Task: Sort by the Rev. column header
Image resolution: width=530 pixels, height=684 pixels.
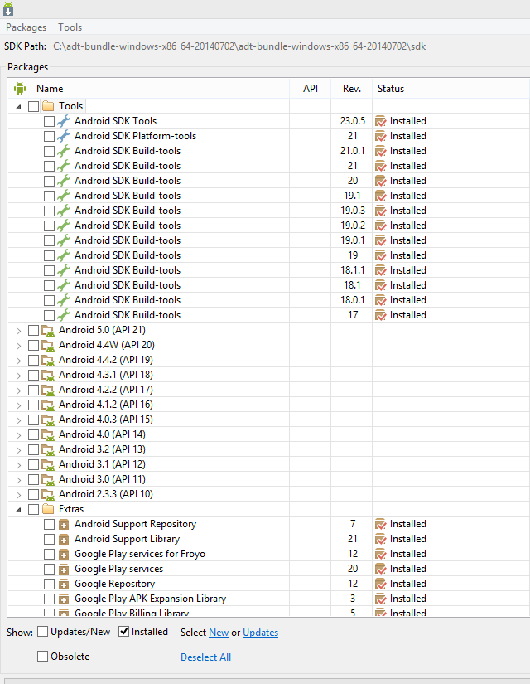Action: point(352,89)
